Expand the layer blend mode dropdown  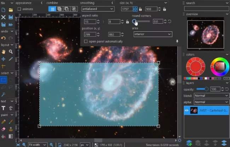click(x=211, y=96)
